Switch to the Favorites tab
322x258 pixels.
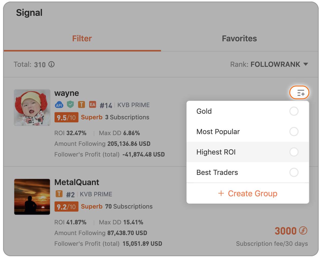coord(239,38)
